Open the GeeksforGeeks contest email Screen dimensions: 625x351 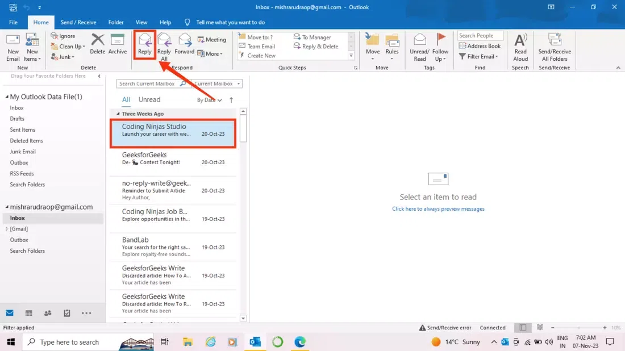pos(173,161)
